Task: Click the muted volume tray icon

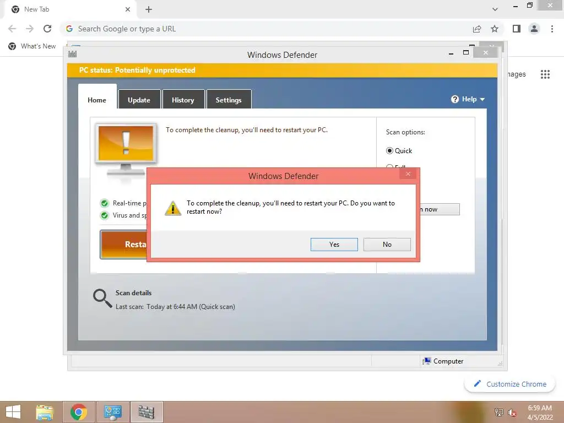Action: point(512,413)
